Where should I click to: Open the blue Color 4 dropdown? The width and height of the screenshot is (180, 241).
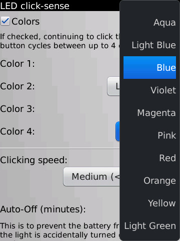[117, 132]
